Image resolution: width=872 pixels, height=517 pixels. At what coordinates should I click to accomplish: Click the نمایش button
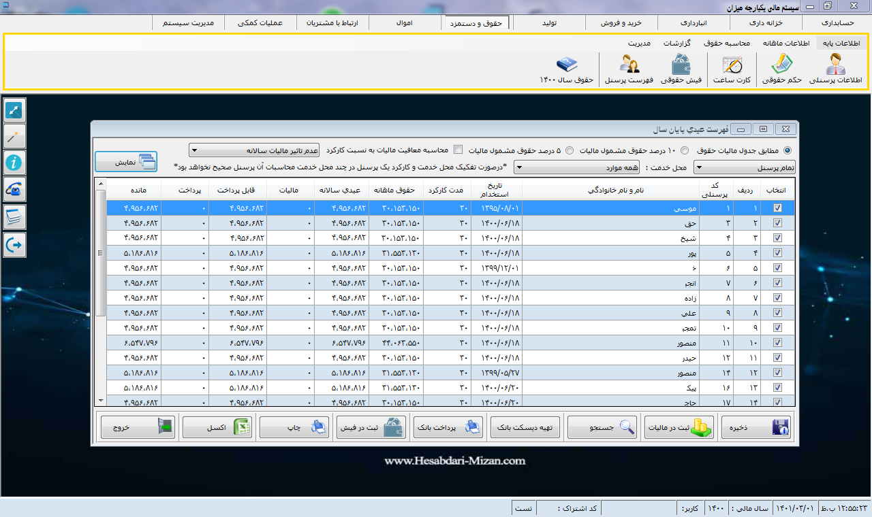pyautogui.click(x=126, y=161)
